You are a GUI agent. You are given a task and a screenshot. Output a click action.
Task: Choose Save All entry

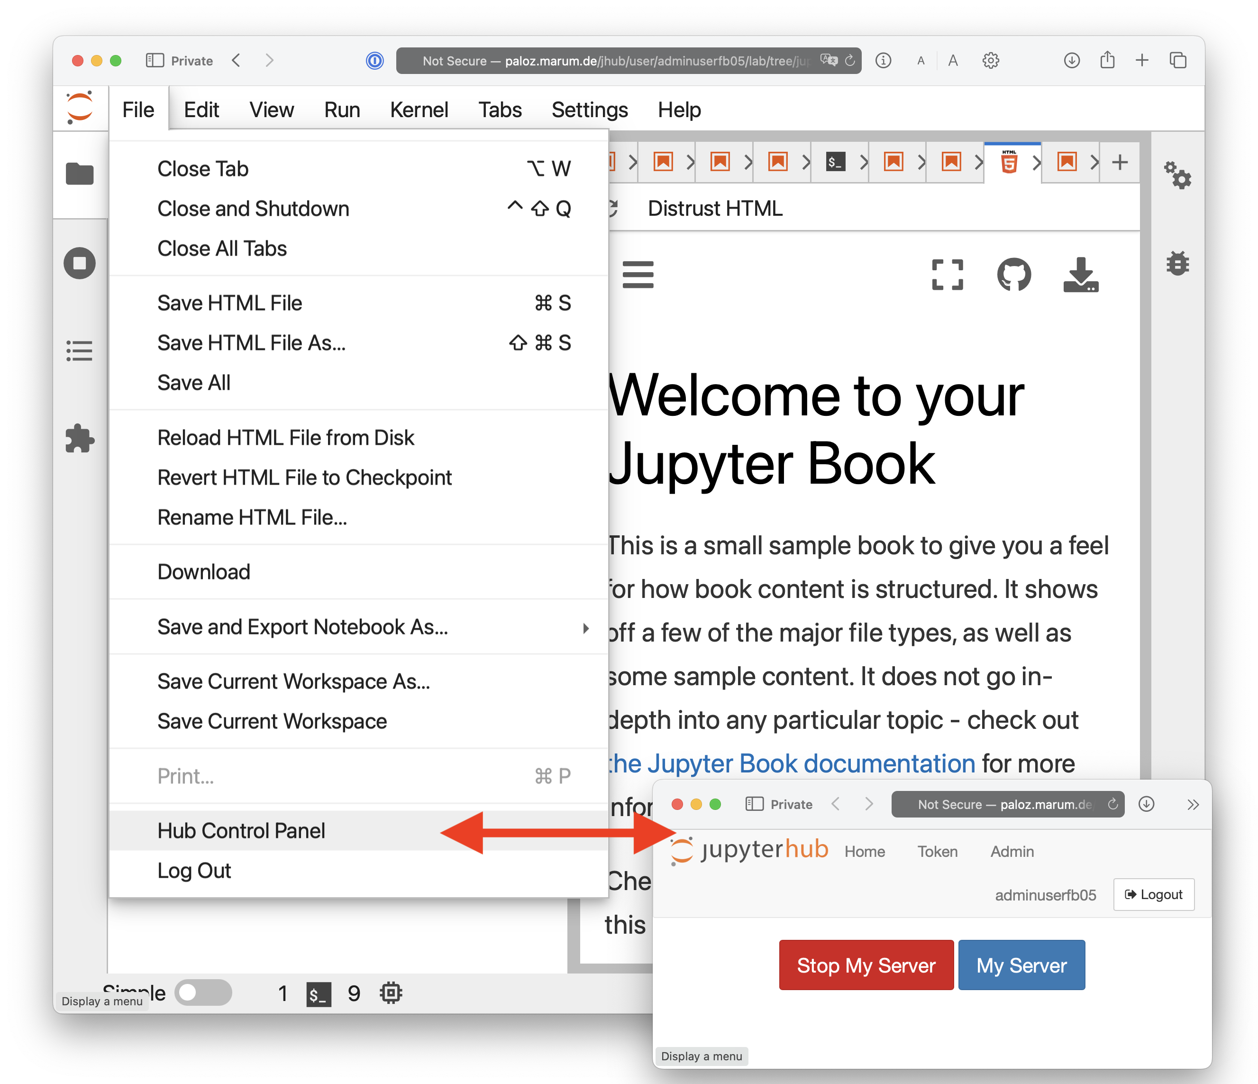[x=359, y=383]
